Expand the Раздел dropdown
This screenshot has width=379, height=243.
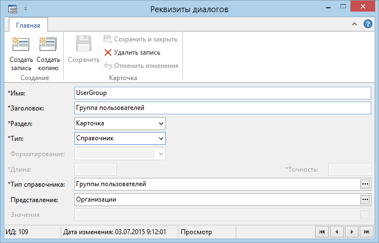(161, 124)
